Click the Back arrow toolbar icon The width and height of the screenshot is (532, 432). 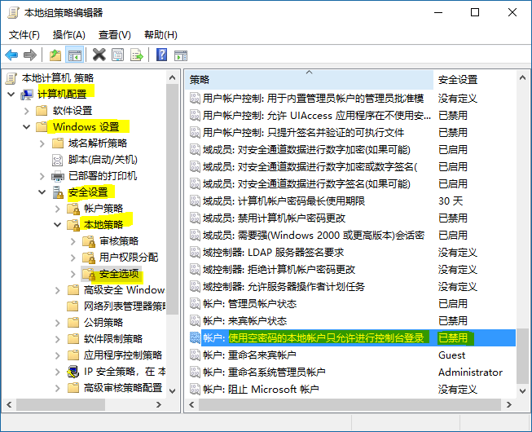(x=11, y=55)
